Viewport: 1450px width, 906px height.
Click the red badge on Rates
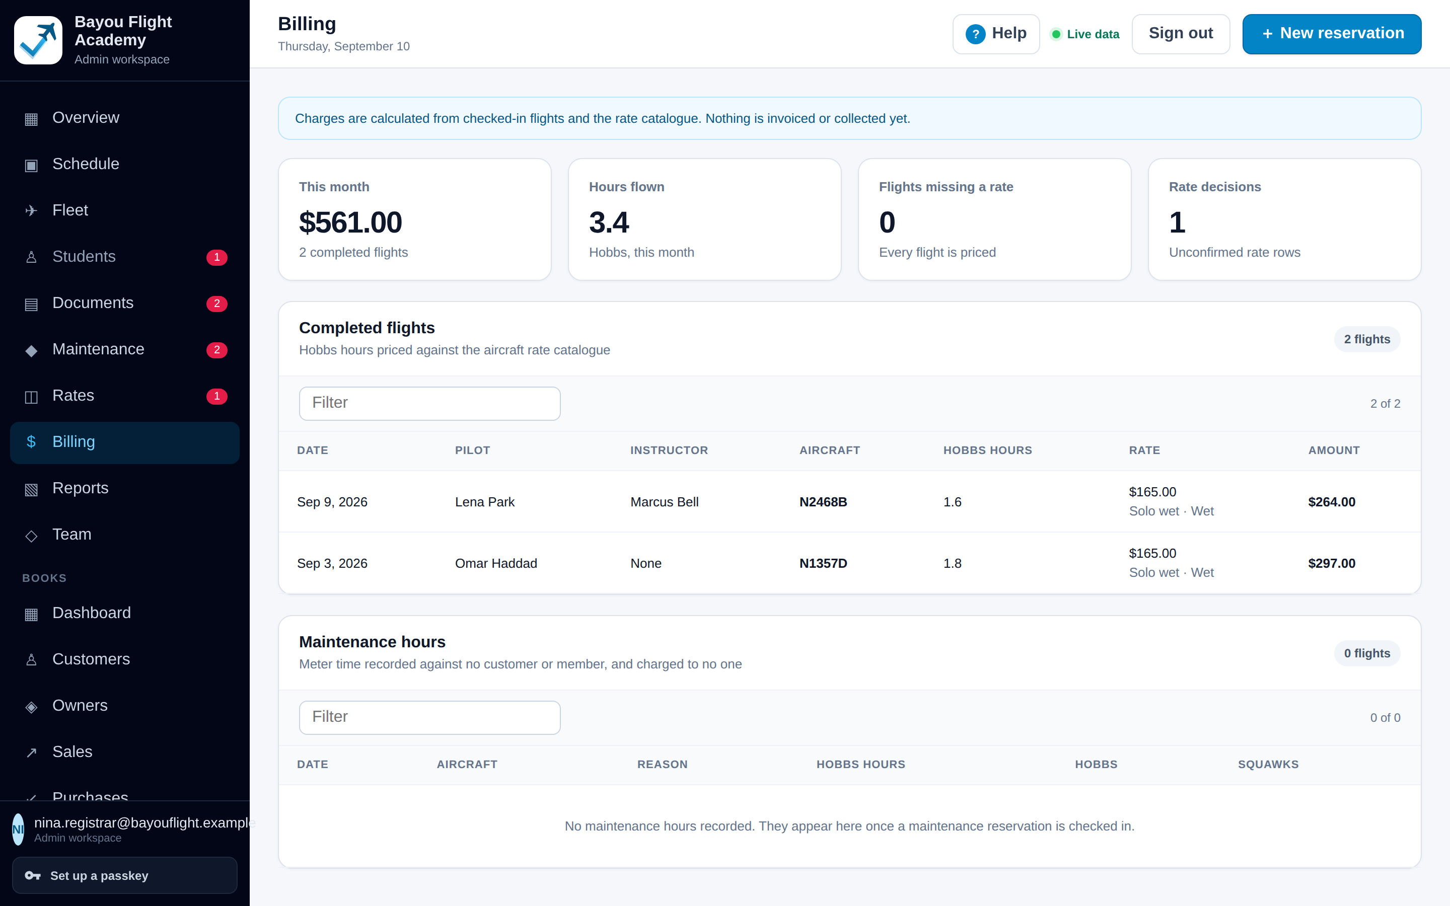click(x=217, y=396)
